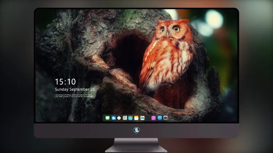Screen dimensions: 273x153
Task: Open the pink Music app in the dock
Action: click(x=153, y=118)
